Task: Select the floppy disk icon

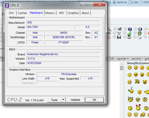Action: click(x=119, y=37)
